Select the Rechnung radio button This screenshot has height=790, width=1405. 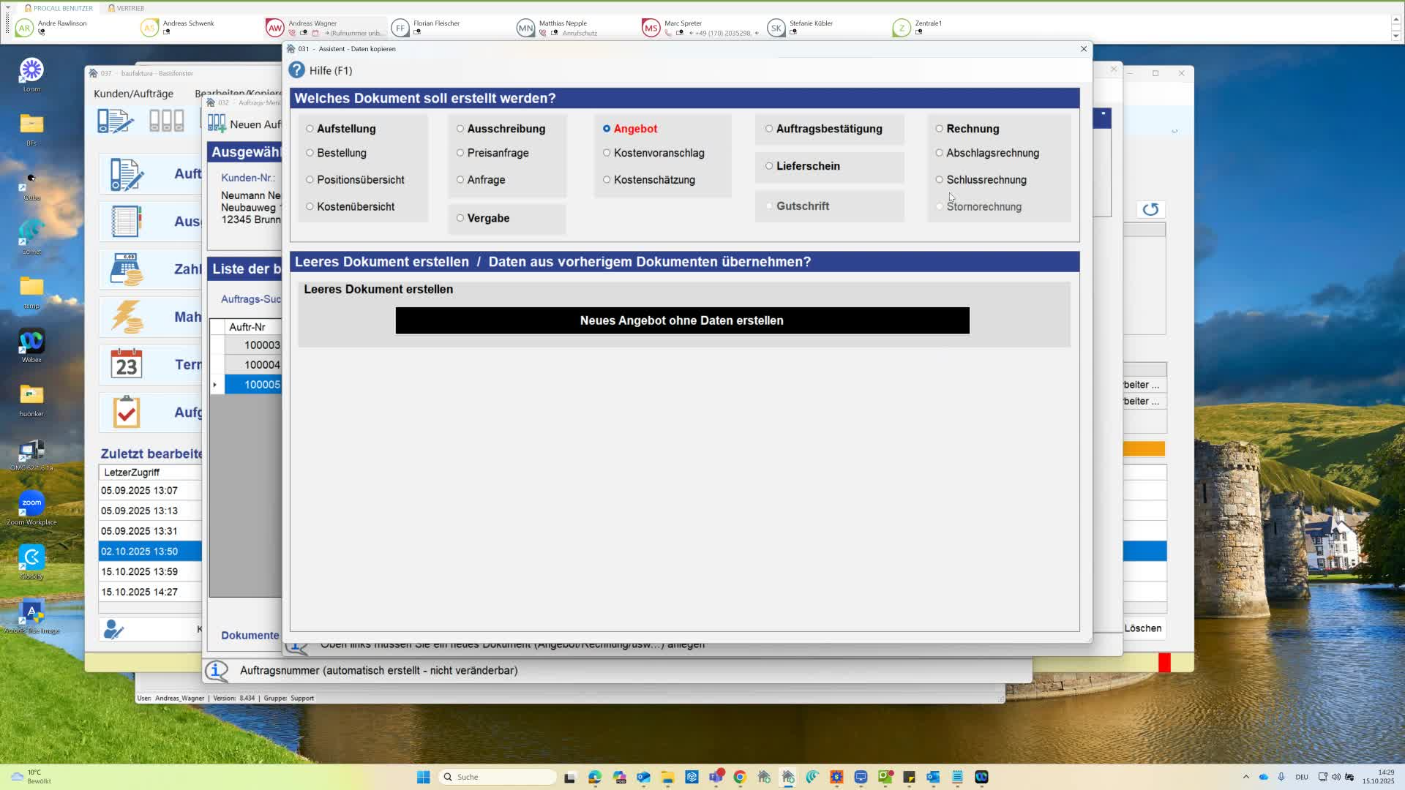click(x=939, y=129)
